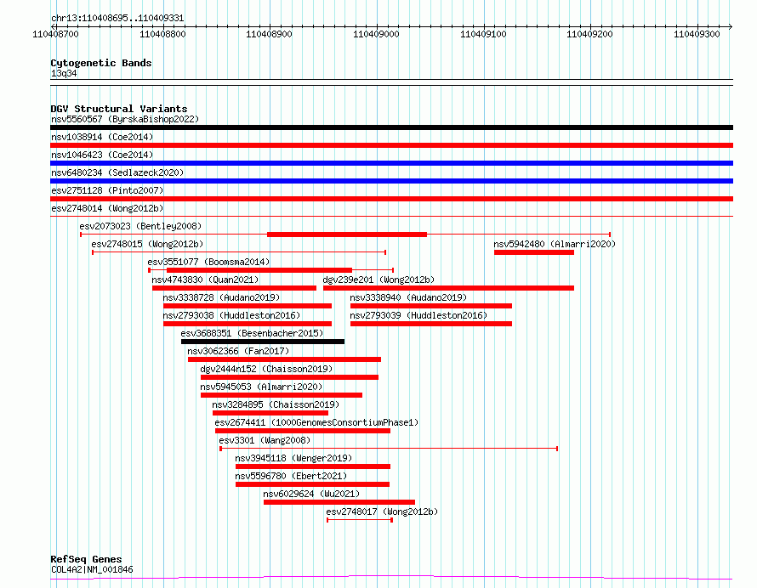Viewport: 757px width, 588px height.
Task: Click esv3551077 (Boomsma2014) label
Action: click(208, 262)
